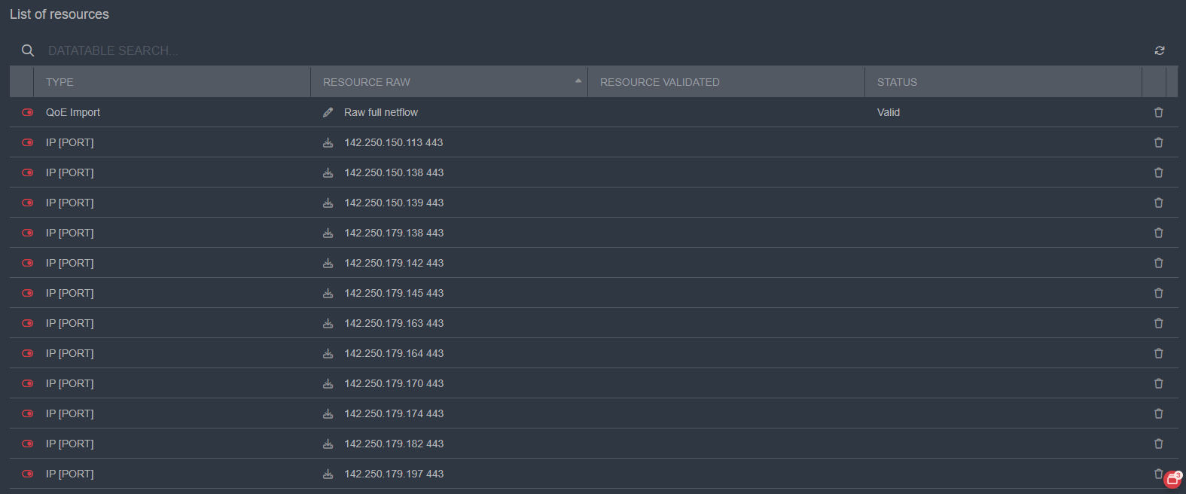Open red chat widget in bottom corner
1186x494 pixels.
point(1172,480)
